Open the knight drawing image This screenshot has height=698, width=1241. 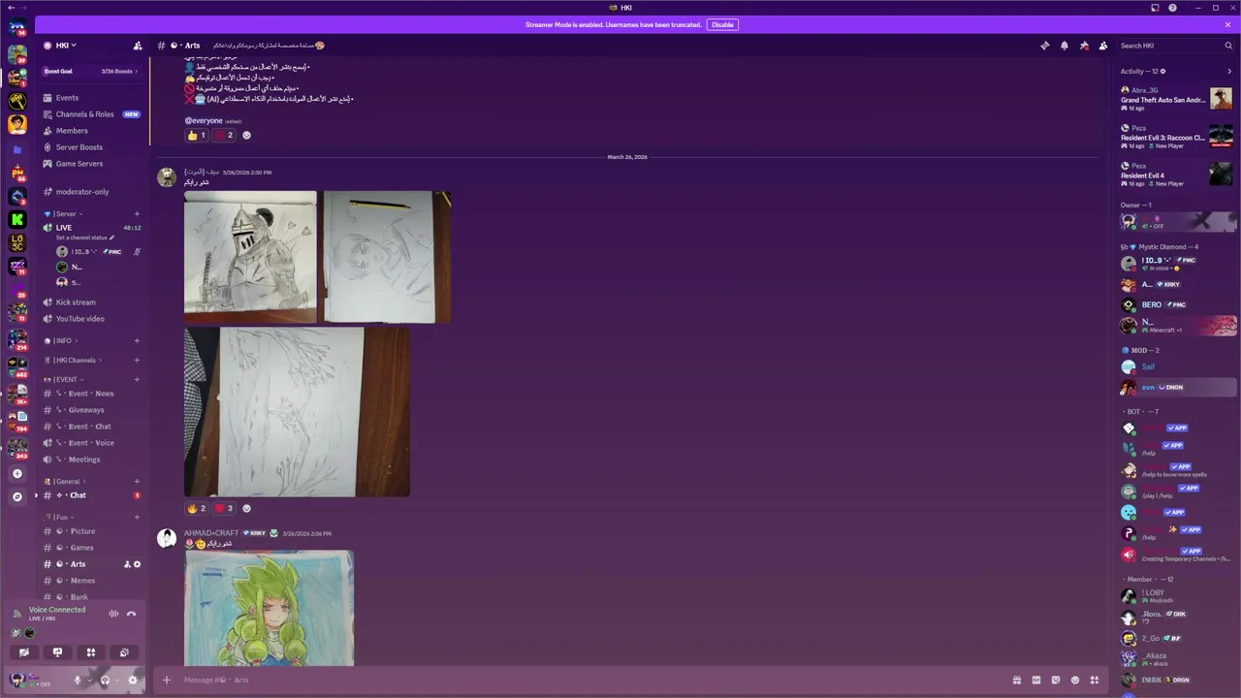click(x=250, y=257)
